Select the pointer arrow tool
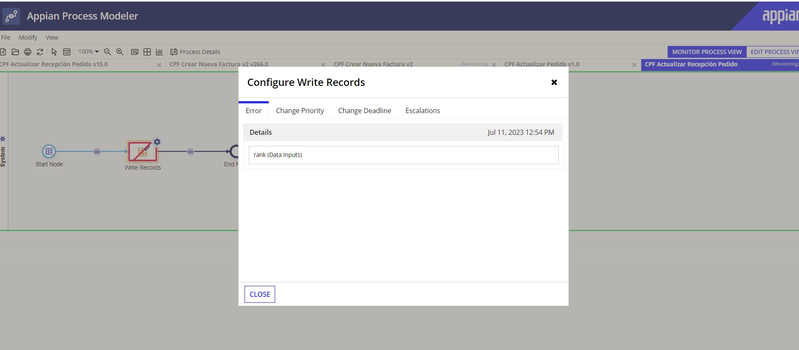This screenshot has width=799, height=350. pos(54,52)
